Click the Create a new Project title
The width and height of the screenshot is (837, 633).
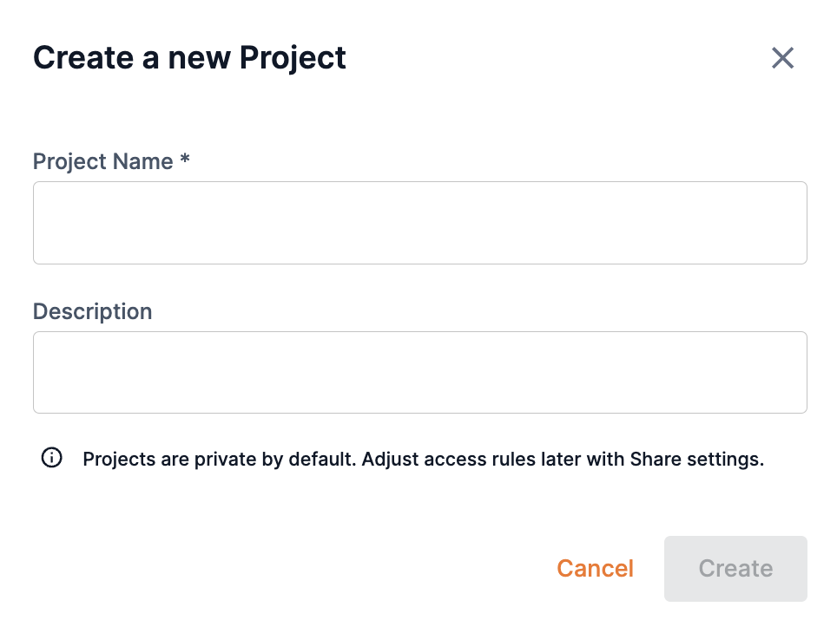click(189, 57)
